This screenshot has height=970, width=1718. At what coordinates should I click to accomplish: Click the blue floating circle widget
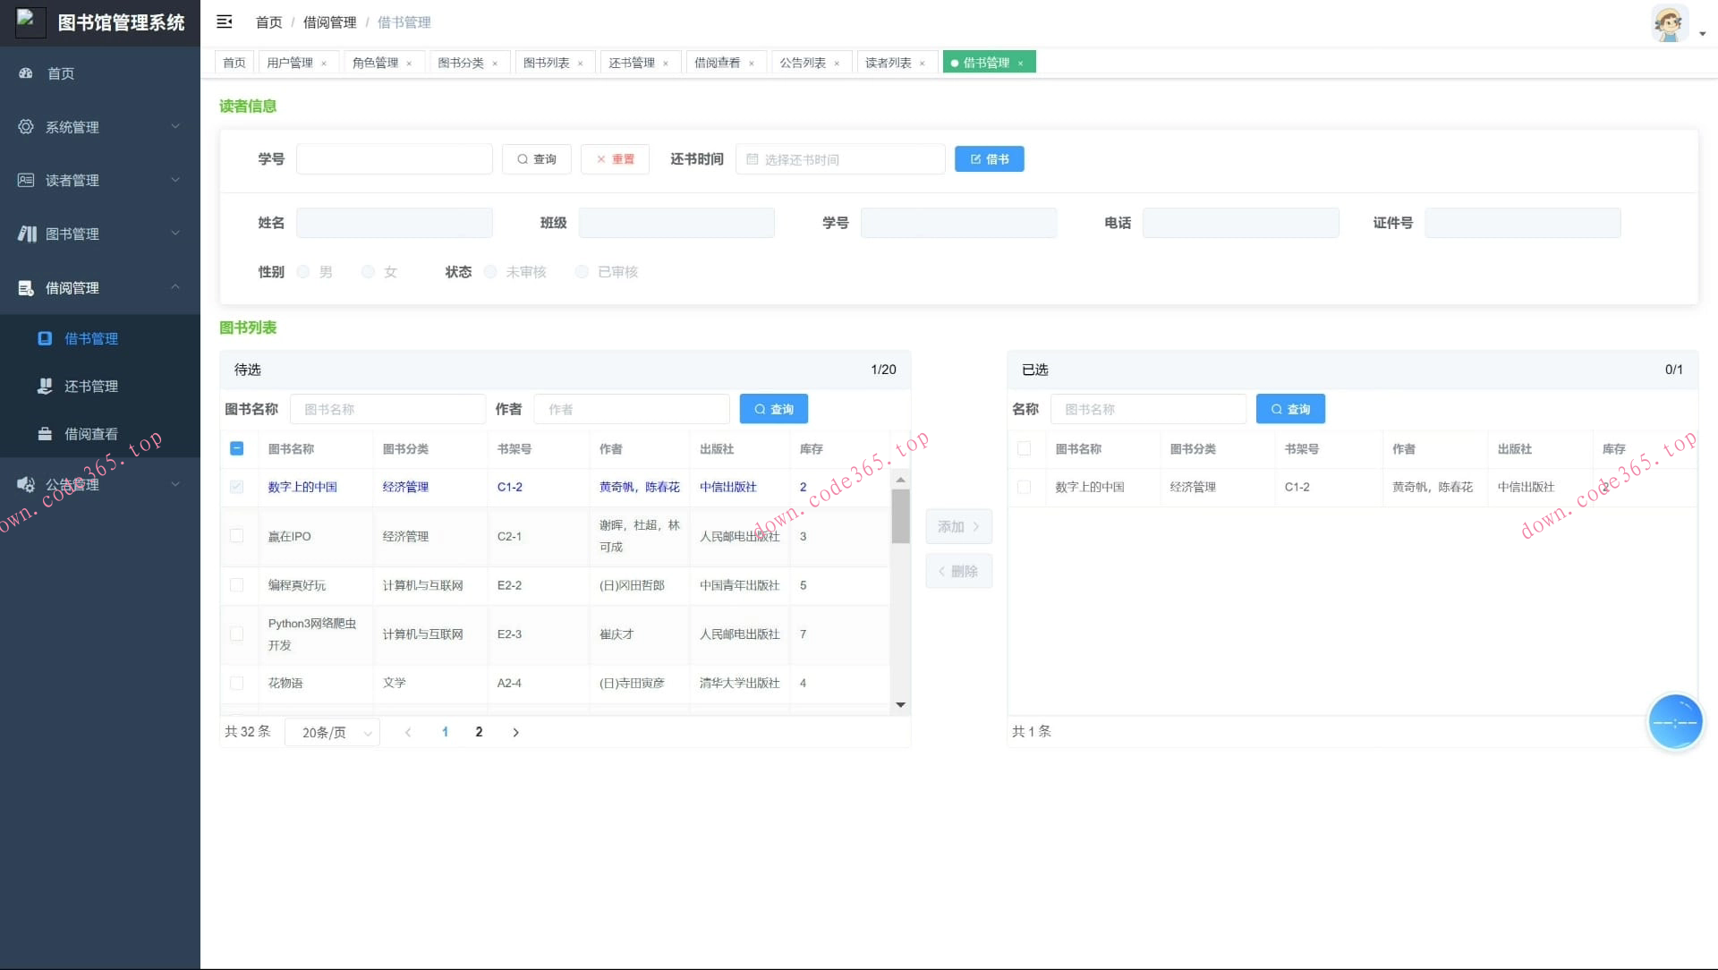(1674, 721)
